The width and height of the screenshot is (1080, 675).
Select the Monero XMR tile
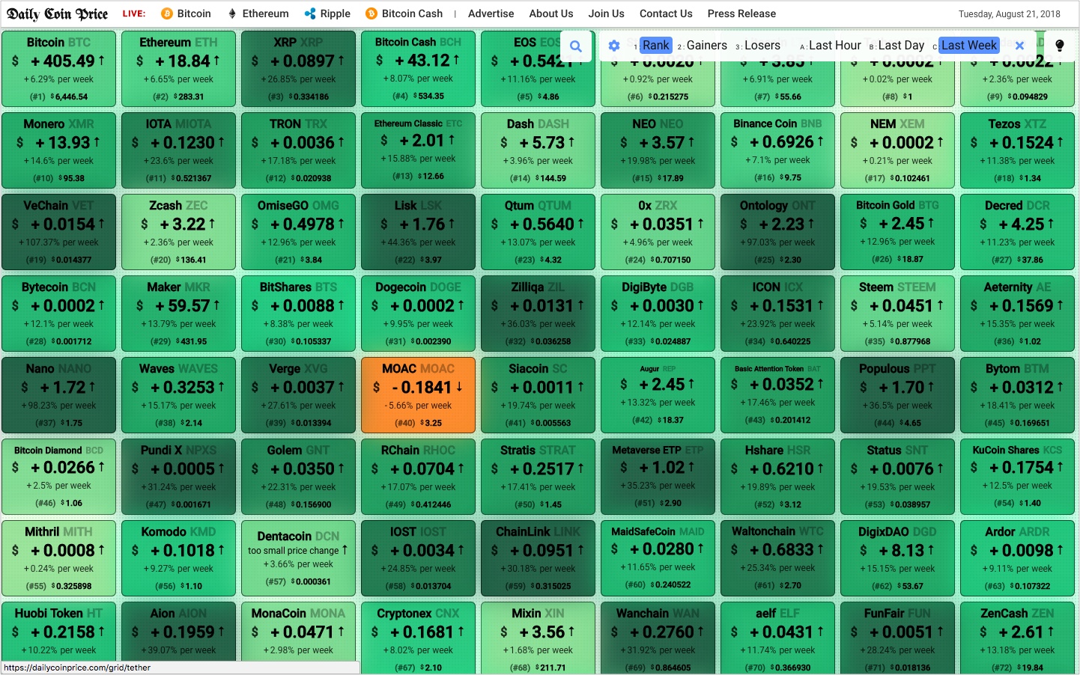[x=59, y=150]
